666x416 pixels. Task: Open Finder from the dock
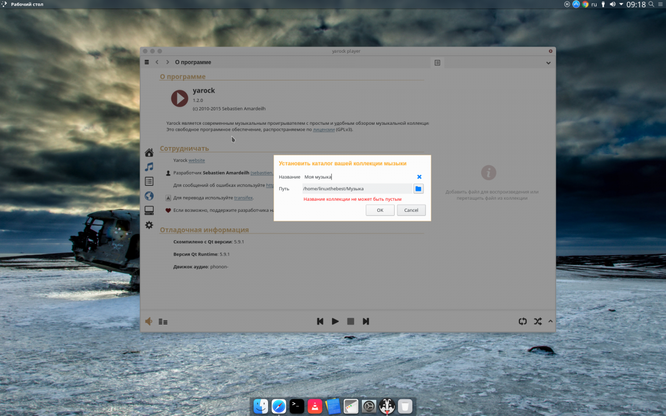click(x=261, y=406)
